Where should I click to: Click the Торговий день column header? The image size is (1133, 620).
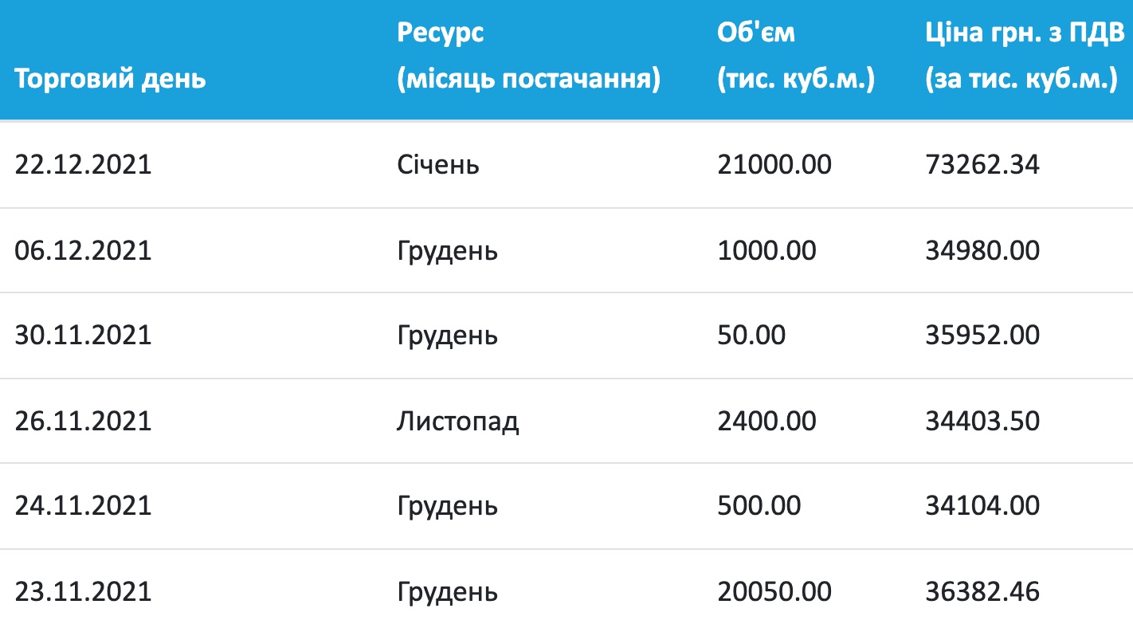click(111, 80)
